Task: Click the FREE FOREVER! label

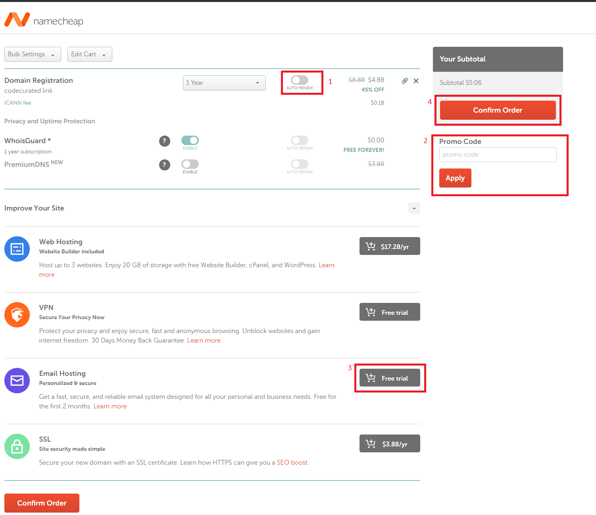Action: [x=364, y=150]
